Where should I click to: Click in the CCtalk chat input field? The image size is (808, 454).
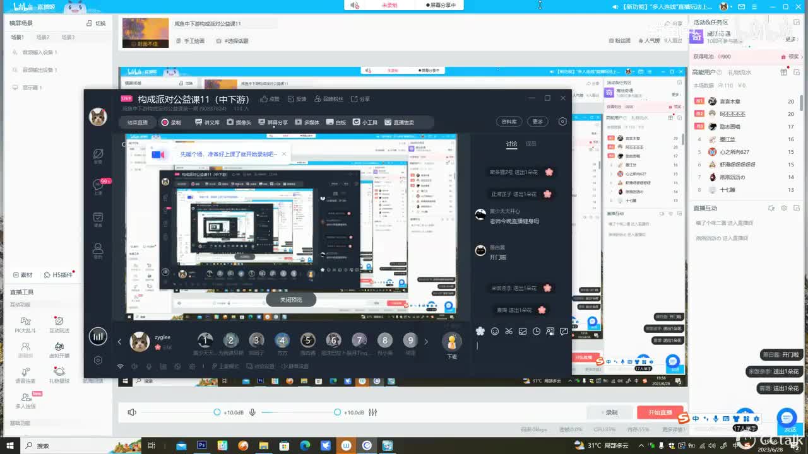[x=523, y=354]
